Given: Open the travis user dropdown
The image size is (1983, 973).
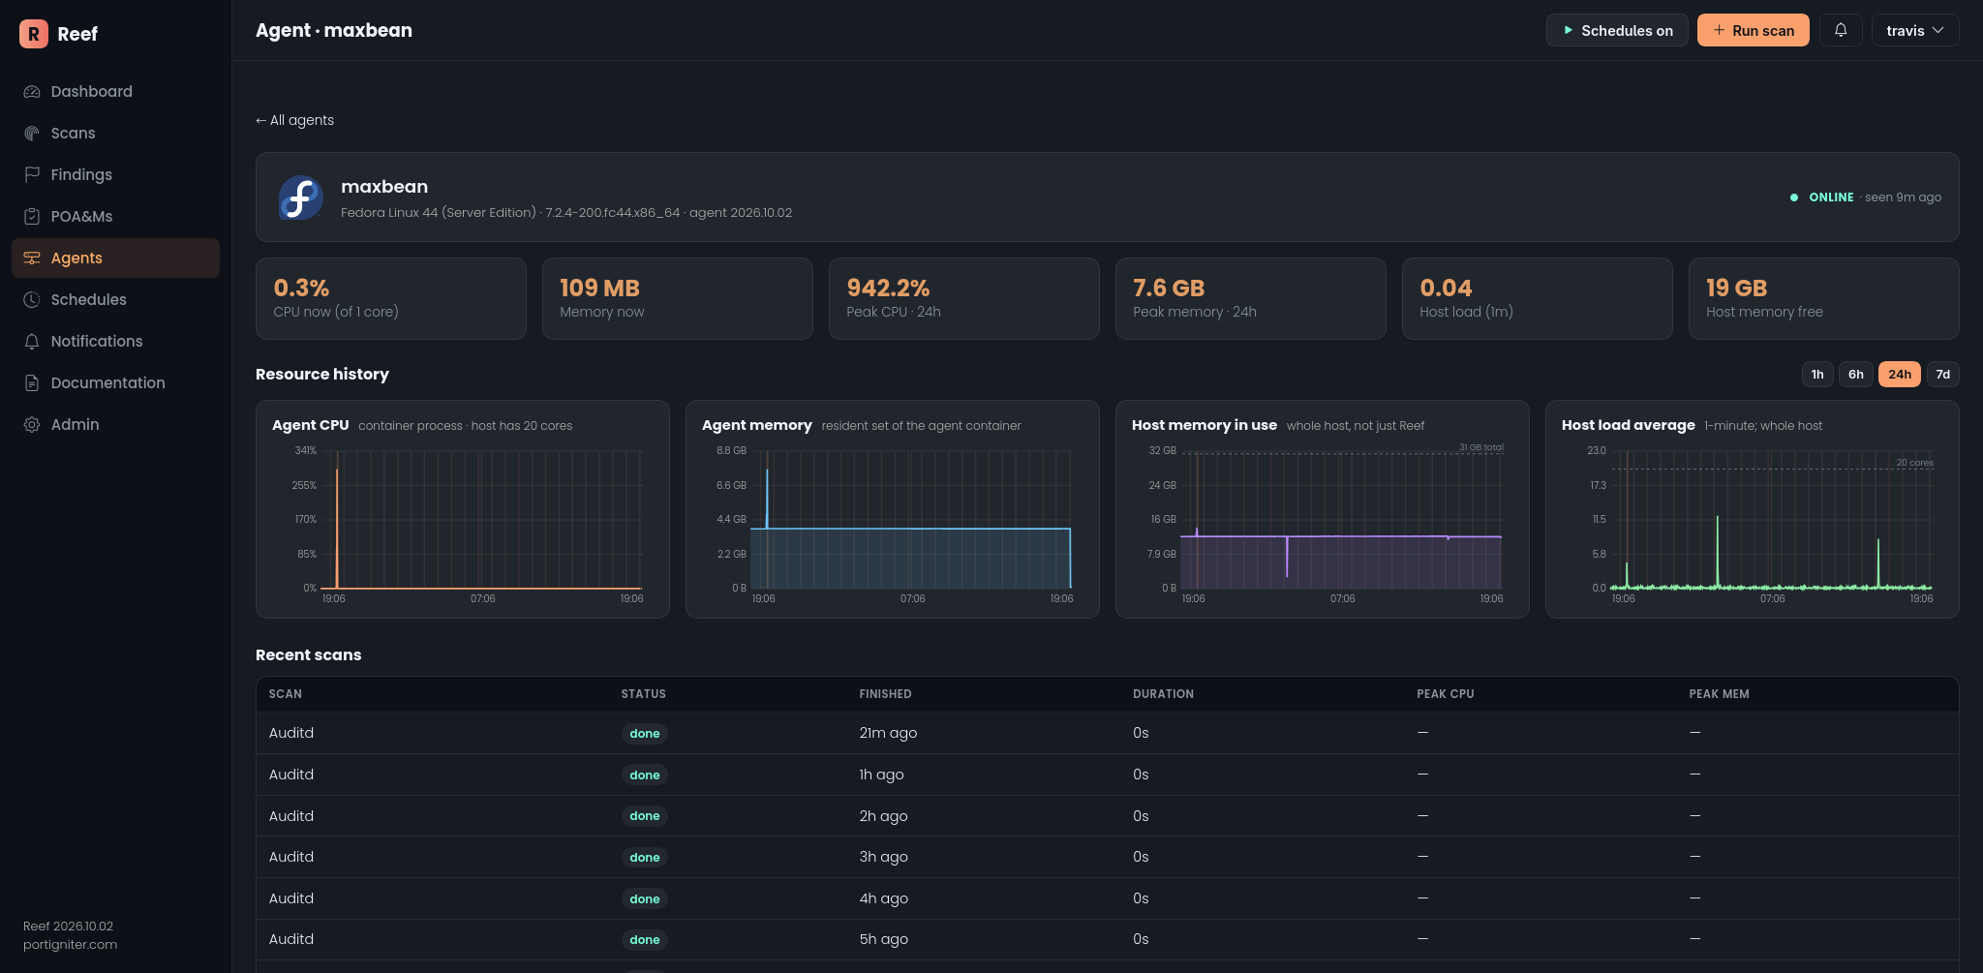Looking at the screenshot, I should point(1915,30).
